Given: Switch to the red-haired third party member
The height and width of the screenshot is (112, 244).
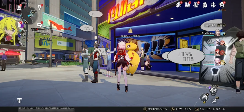Looking at the screenshot, I should [x=218, y=52].
